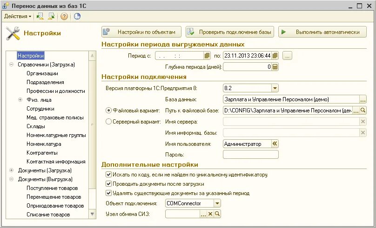Open calculator for Глубина периода field

click(275, 67)
